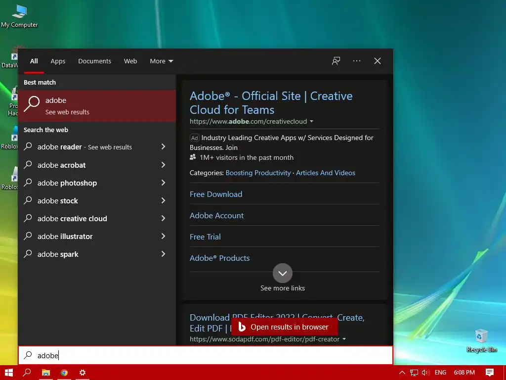506x380 pixels.
Task: Show hidden system tray icons
Action: pyautogui.click(x=402, y=373)
